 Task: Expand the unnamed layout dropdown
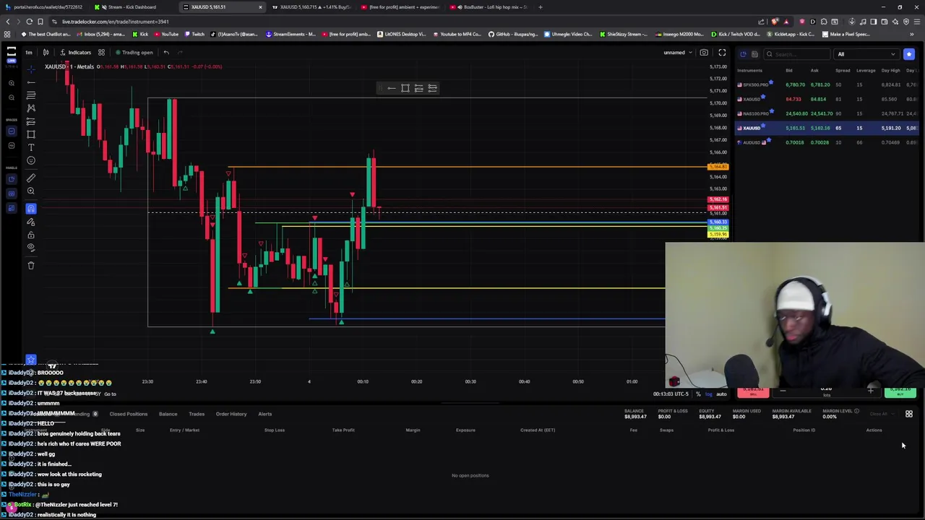(678, 52)
